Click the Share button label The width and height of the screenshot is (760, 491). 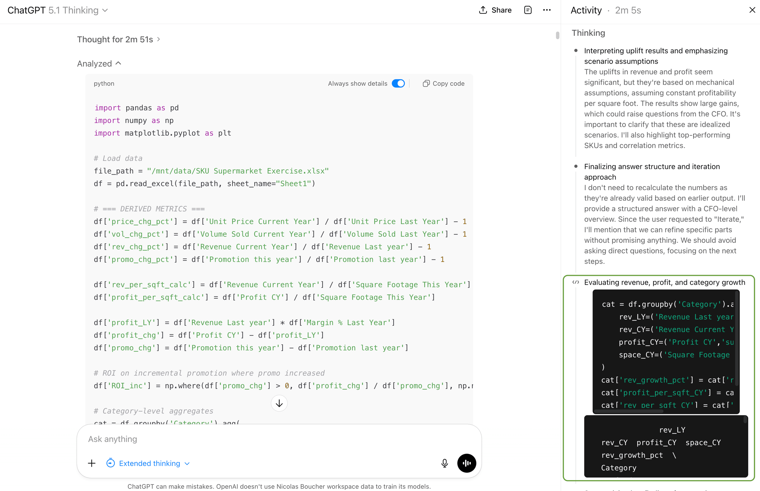[501, 10]
